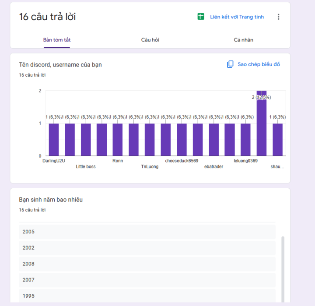315x306 pixels.
Task: Click the Little boss bar in chart
Action: pos(86,140)
